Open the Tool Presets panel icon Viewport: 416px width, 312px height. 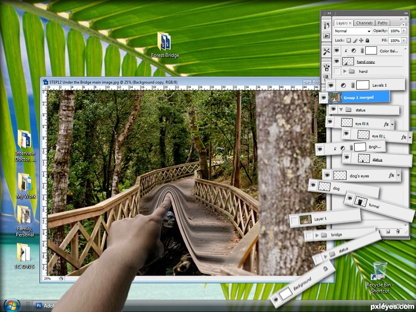pos(327,52)
